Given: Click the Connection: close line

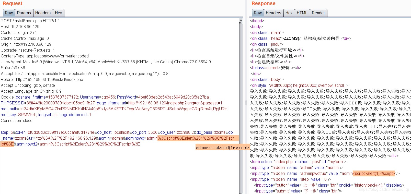Looking at the screenshot, I should coord(17,120).
